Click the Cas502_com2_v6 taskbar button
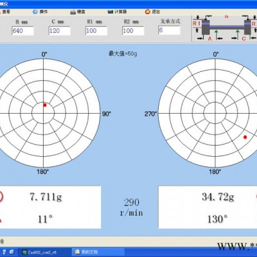Viewport: 257px width, 257px height. pos(44,252)
